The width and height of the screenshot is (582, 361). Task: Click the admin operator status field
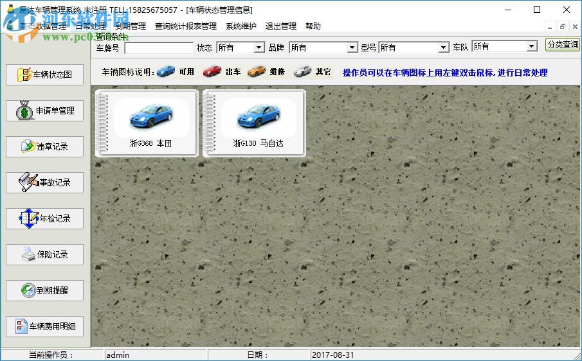pos(155,355)
